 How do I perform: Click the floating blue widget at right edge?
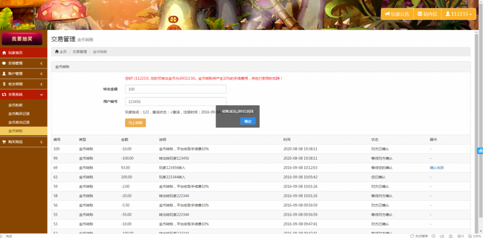pyautogui.click(x=480, y=151)
